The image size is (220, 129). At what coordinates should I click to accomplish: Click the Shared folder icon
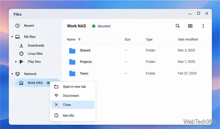(x=72, y=51)
